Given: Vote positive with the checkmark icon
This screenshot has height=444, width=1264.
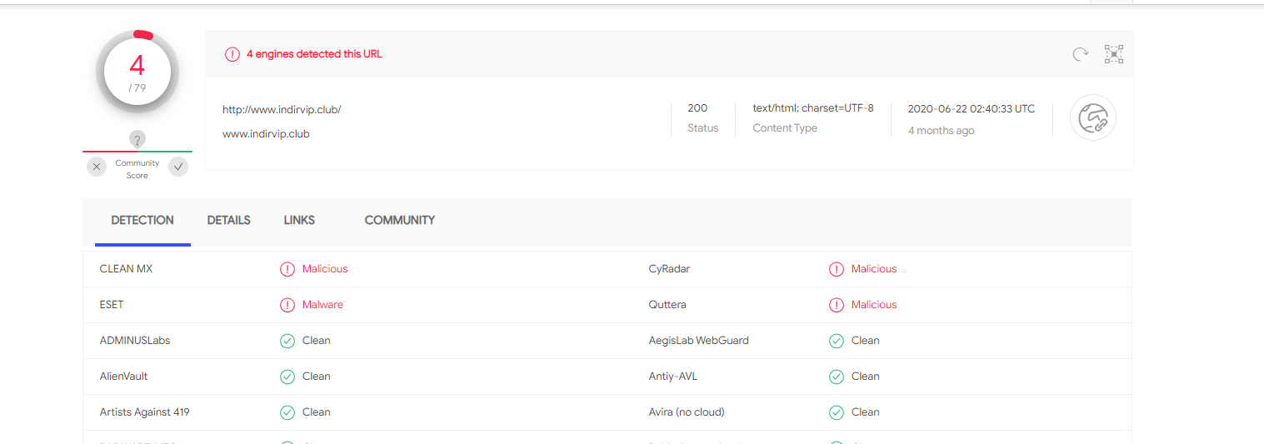Looking at the screenshot, I should [x=178, y=167].
